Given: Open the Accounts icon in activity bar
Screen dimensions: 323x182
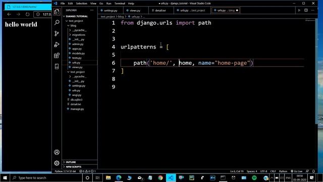Looking at the screenshot, I should (x=57, y=152).
